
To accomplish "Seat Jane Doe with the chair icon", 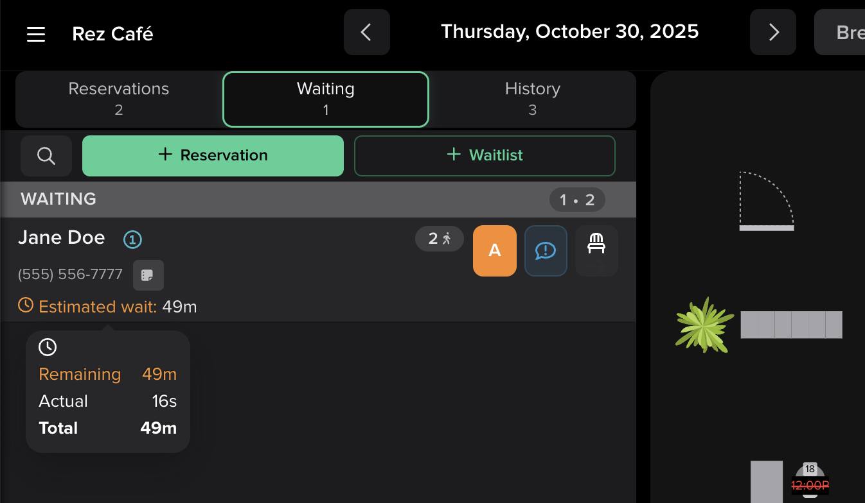I will tap(596, 251).
